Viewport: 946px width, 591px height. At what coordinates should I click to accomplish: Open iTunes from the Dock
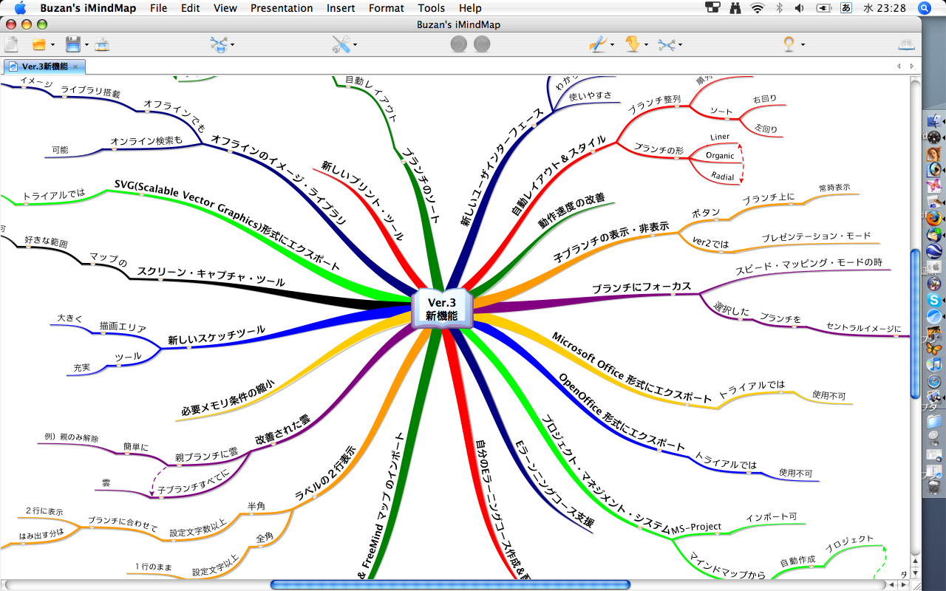[934, 364]
